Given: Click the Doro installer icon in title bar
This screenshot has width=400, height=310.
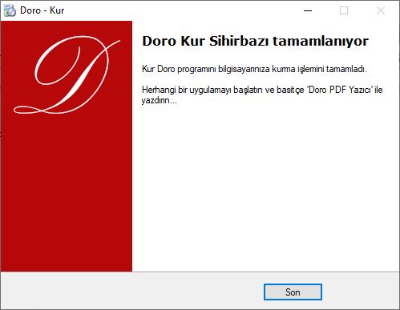Looking at the screenshot, I should point(10,10).
